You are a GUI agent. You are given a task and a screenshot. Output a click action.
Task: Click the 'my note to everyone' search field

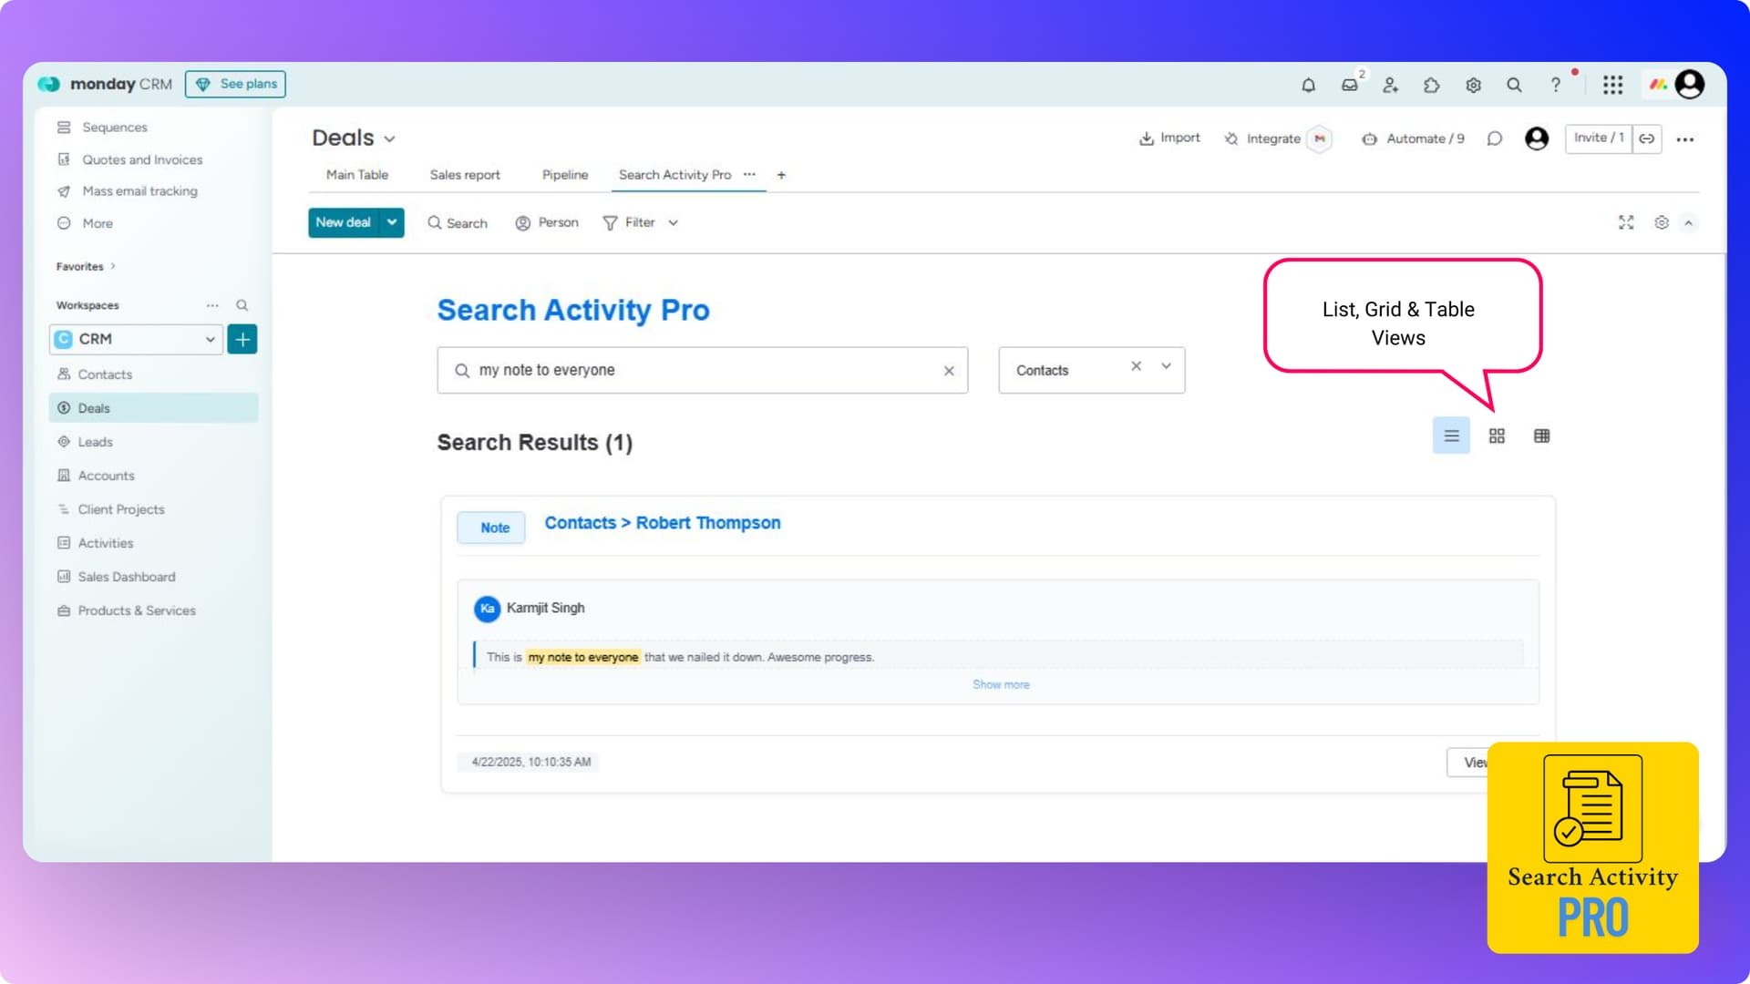[x=702, y=370]
